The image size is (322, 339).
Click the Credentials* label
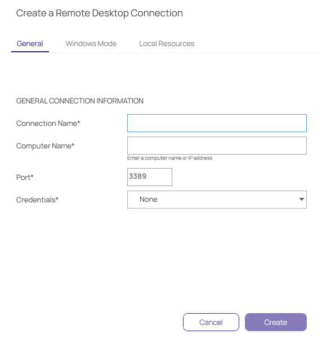[37, 200]
